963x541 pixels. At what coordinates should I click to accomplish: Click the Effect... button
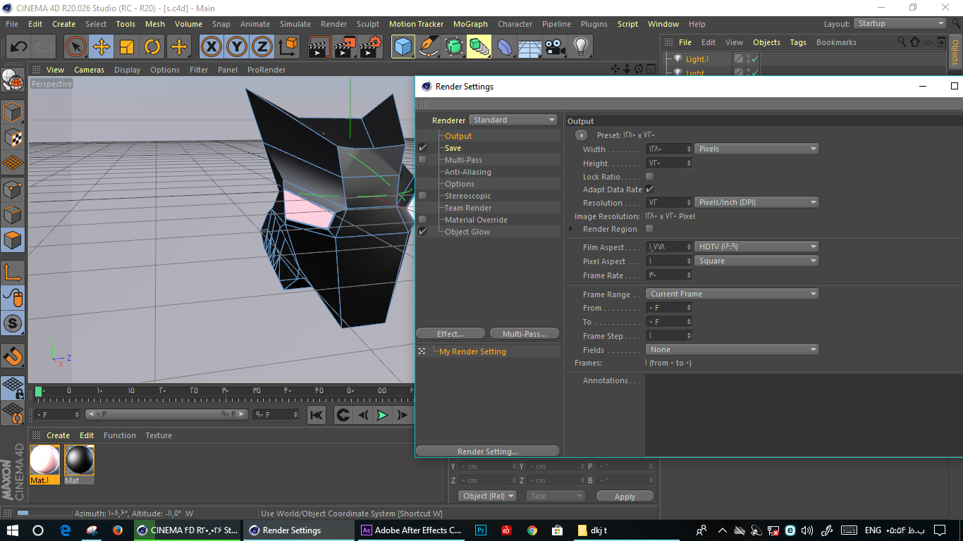pos(450,334)
